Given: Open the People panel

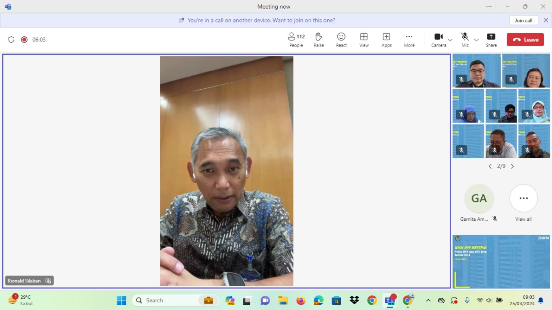Looking at the screenshot, I should (x=296, y=39).
